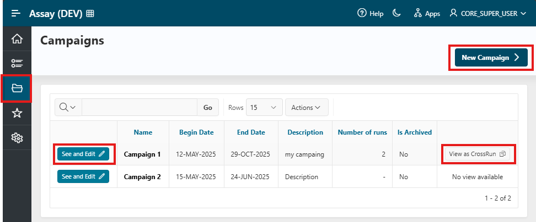
Task: Open the Campaigns folder sidebar icon
Action: click(x=17, y=88)
